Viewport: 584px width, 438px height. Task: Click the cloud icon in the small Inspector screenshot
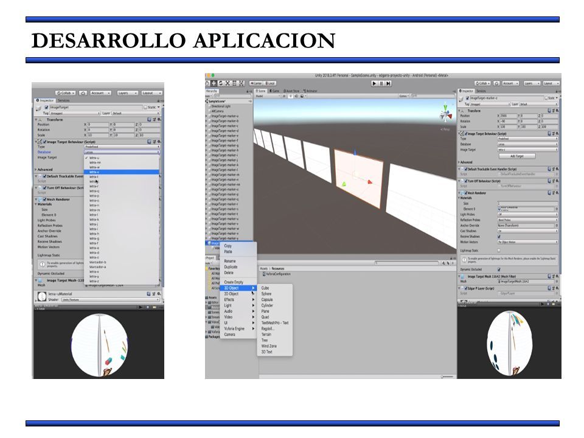tap(83, 92)
